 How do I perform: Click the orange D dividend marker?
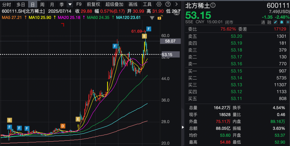63,126
